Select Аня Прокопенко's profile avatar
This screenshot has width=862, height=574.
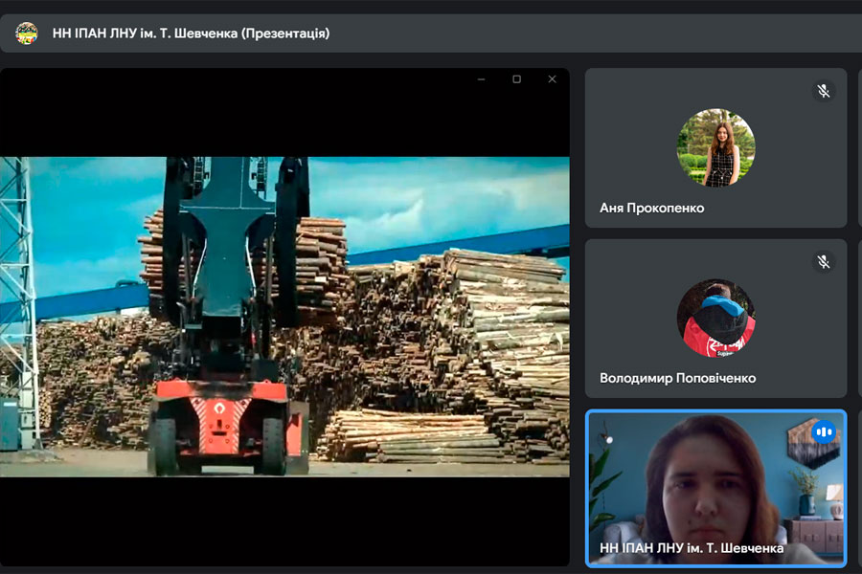[715, 147]
